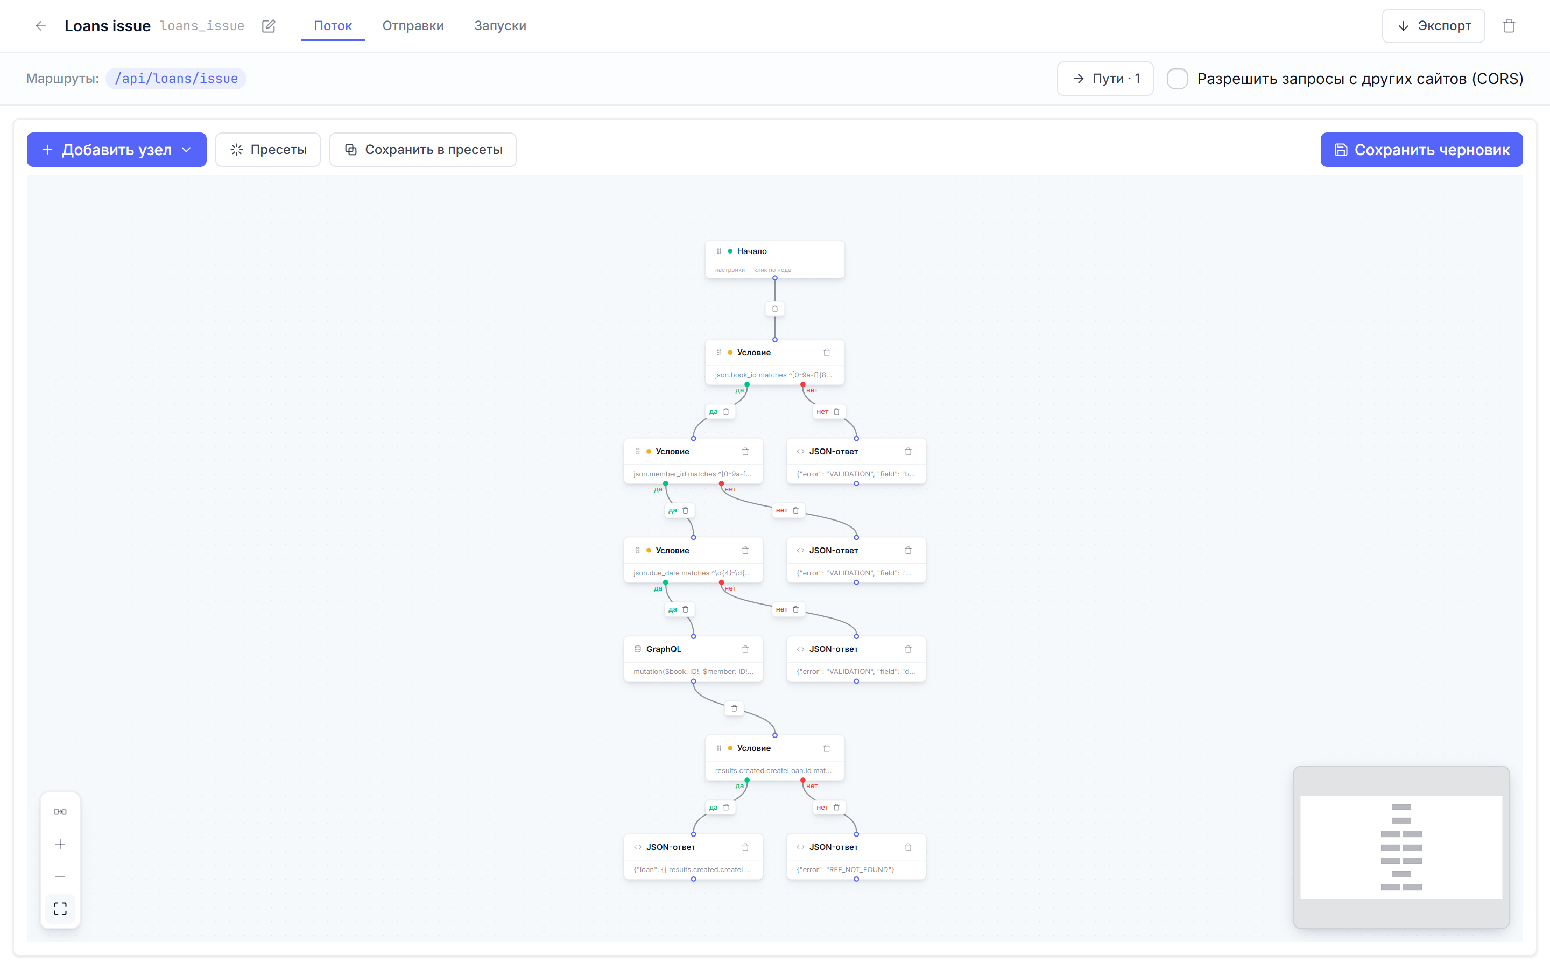Open the Пути · 1 panel
The width and height of the screenshot is (1550, 969).
(x=1105, y=79)
